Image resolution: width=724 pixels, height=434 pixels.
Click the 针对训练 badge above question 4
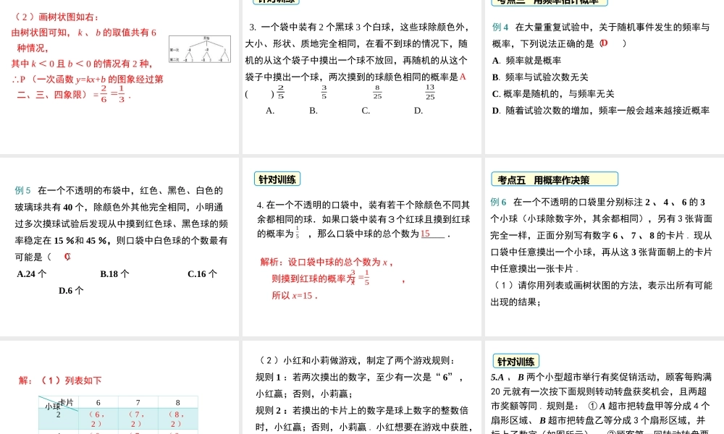click(x=277, y=179)
